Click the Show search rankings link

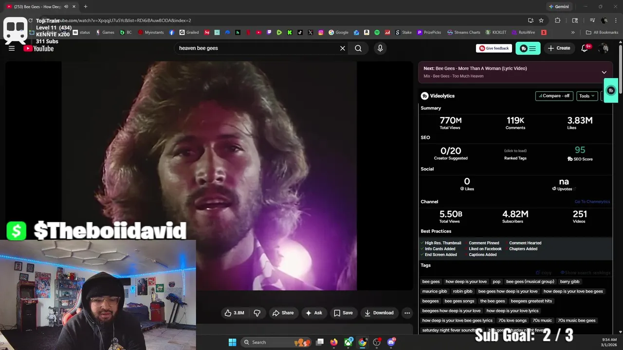tap(586, 273)
